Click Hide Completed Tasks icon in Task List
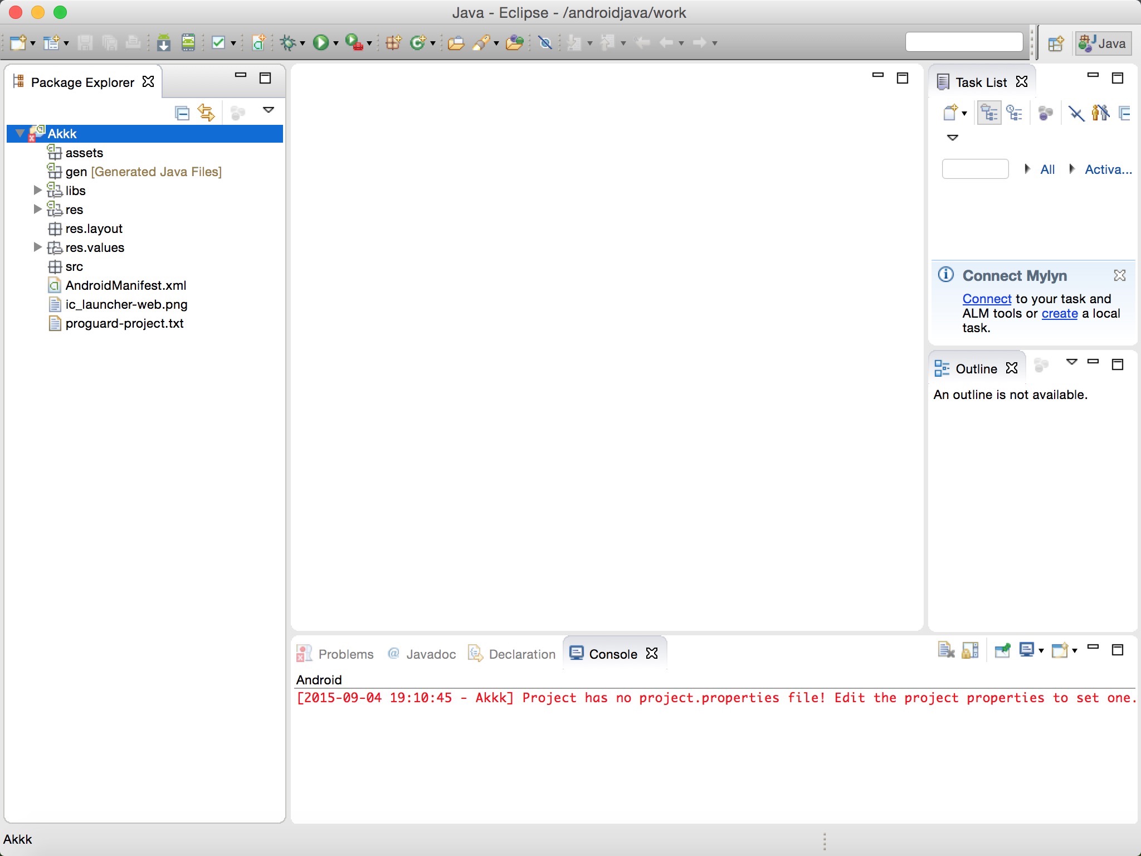This screenshot has height=856, width=1141. pyautogui.click(x=1076, y=113)
